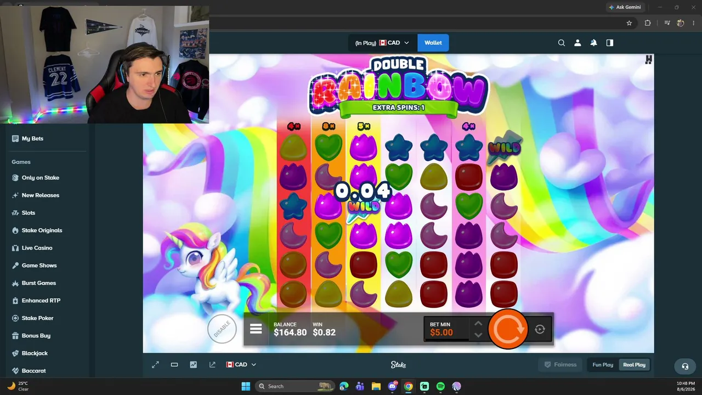Open Burst Games category
This screenshot has width=702, height=395.
tap(39, 283)
